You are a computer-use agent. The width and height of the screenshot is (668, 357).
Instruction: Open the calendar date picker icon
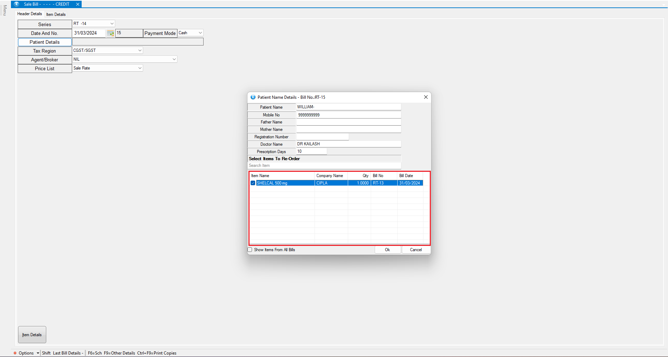[110, 33]
